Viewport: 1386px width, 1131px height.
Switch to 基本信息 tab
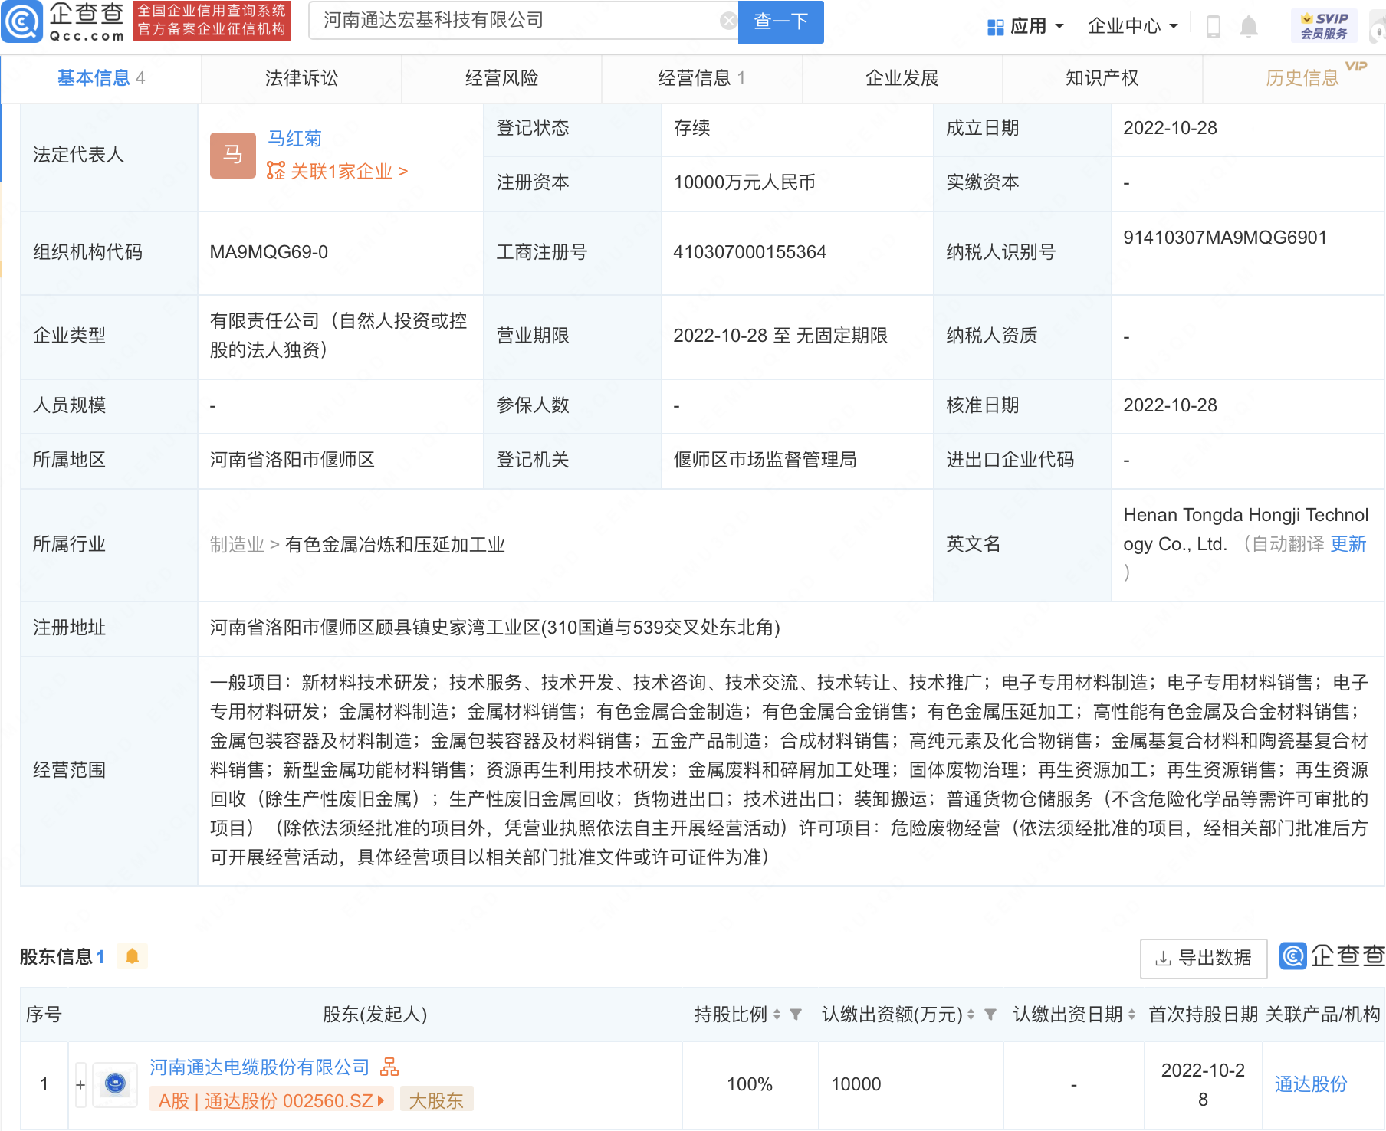tap(100, 78)
